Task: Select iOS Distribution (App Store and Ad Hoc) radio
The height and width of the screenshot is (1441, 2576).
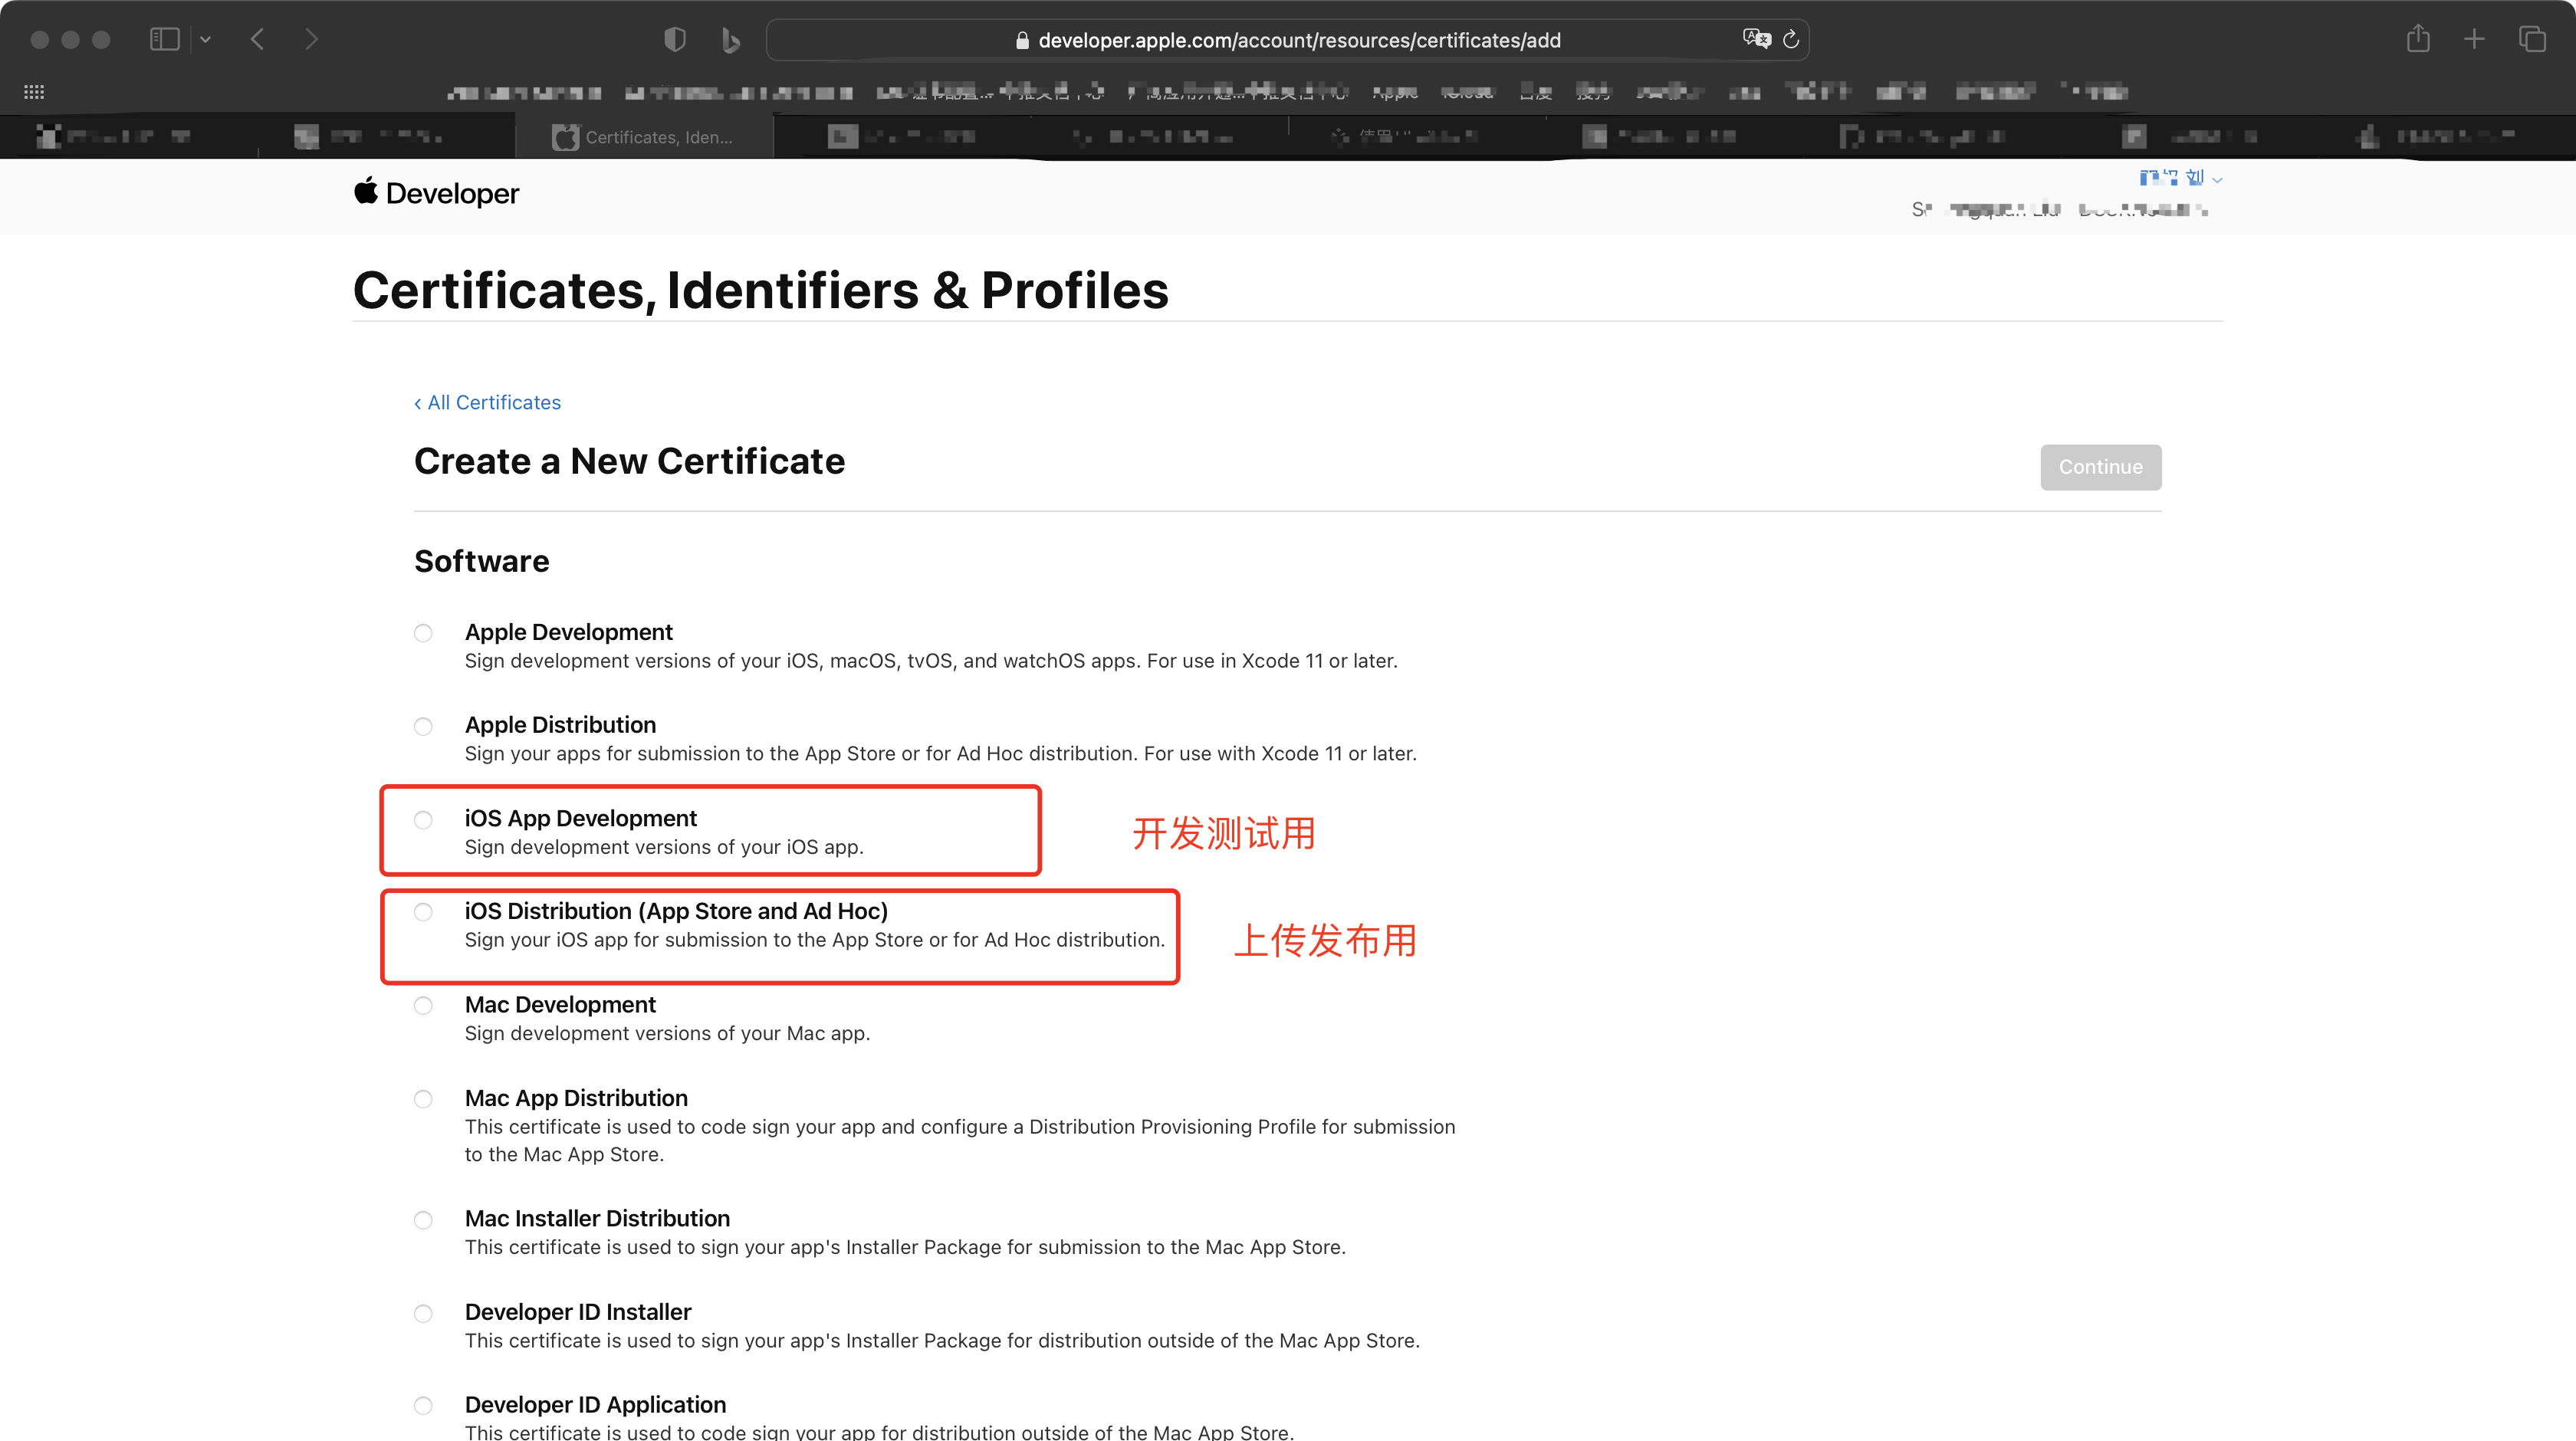Action: pos(423,912)
